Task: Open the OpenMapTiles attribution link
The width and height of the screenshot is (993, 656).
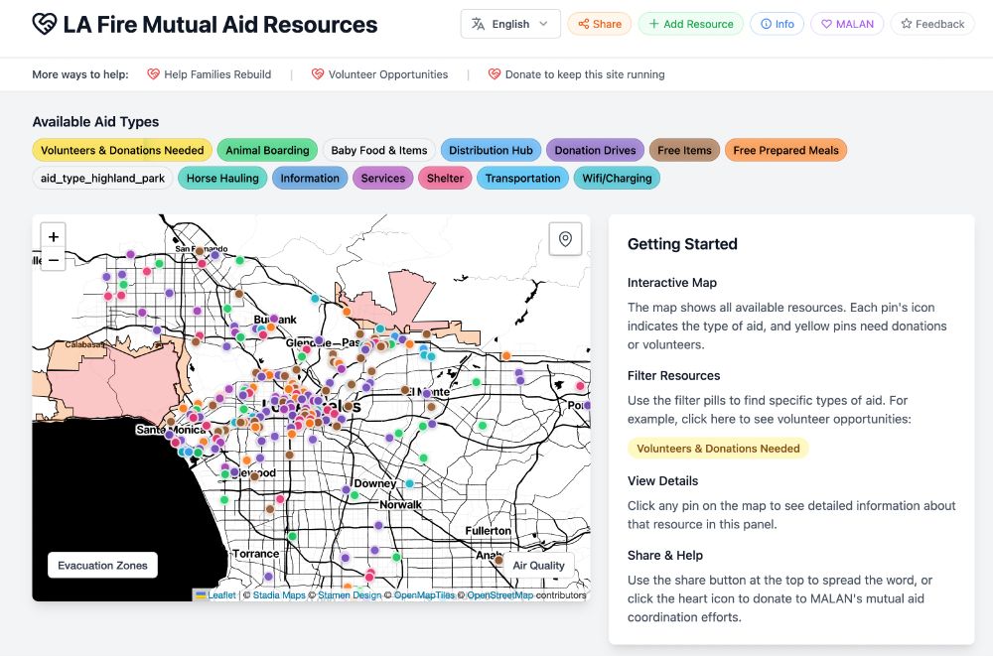Action: (x=424, y=595)
